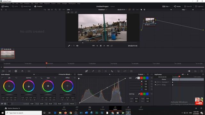This screenshot has width=205, height=115.
Task: Toggle green curve Edit channel
Action: point(144,78)
